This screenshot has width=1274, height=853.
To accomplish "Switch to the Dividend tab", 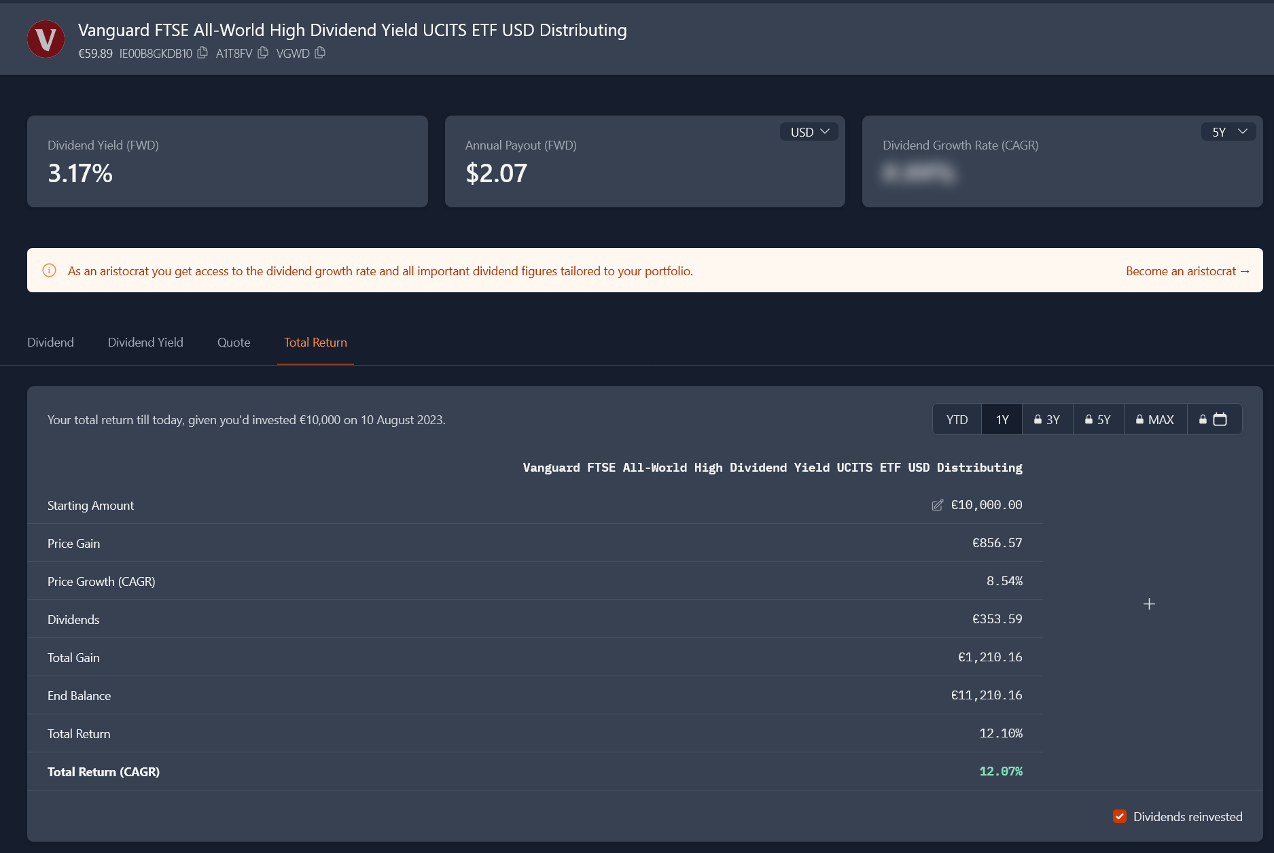I will (50, 343).
